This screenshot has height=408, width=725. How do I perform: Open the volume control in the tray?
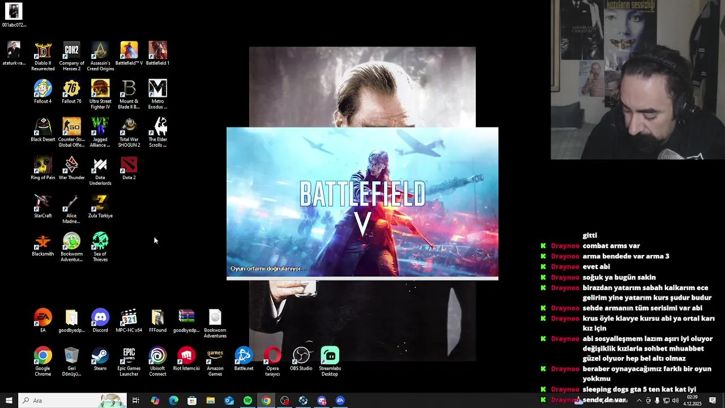click(x=676, y=401)
